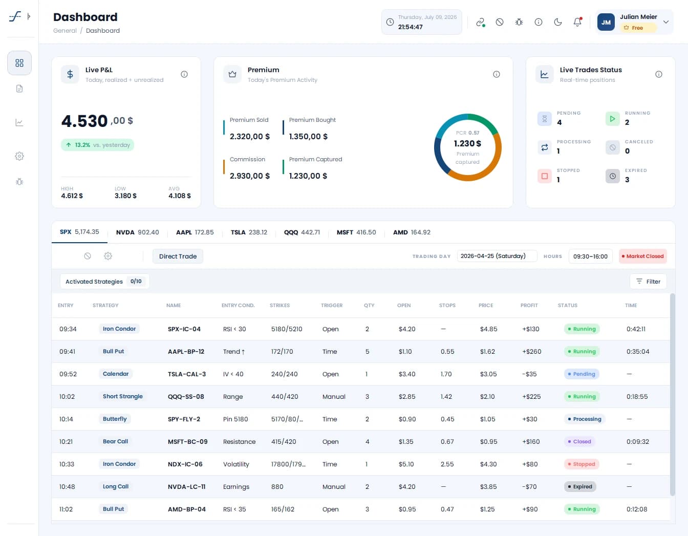The image size is (688, 536).
Task: Click the strategies table vertical scrollbar
Action: click(x=673, y=394)
